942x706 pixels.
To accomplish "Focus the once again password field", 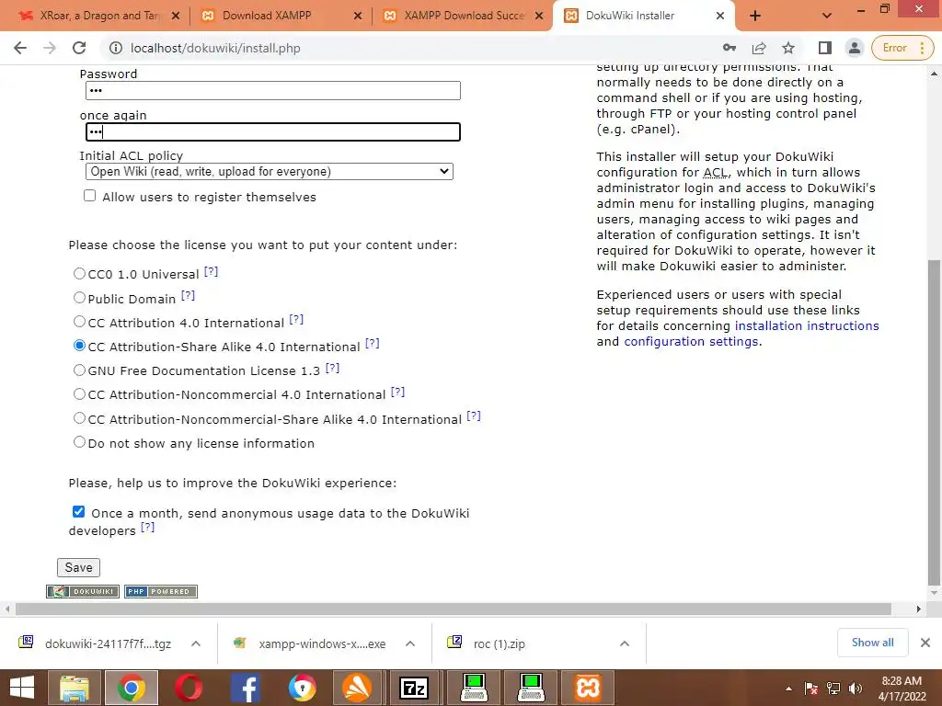I will 272,132.
